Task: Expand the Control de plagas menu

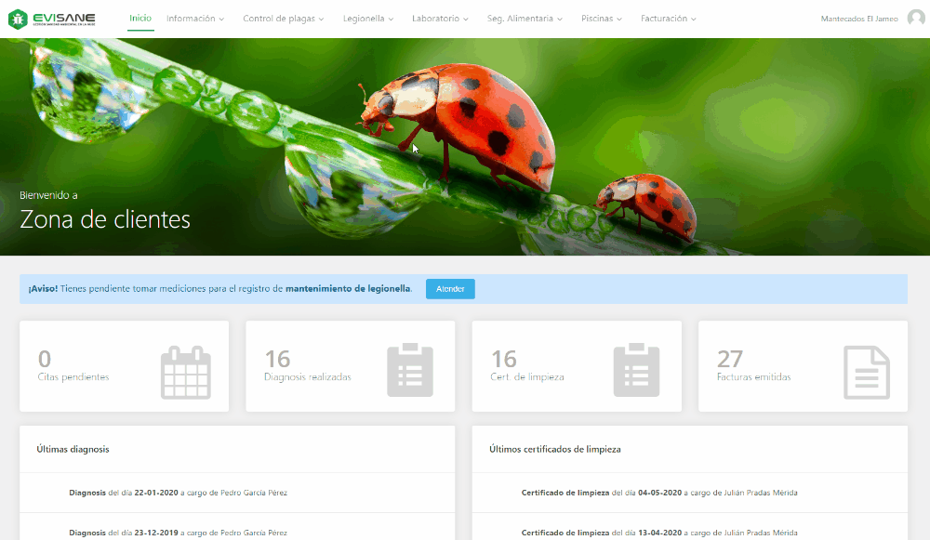Action: [284, 19]
